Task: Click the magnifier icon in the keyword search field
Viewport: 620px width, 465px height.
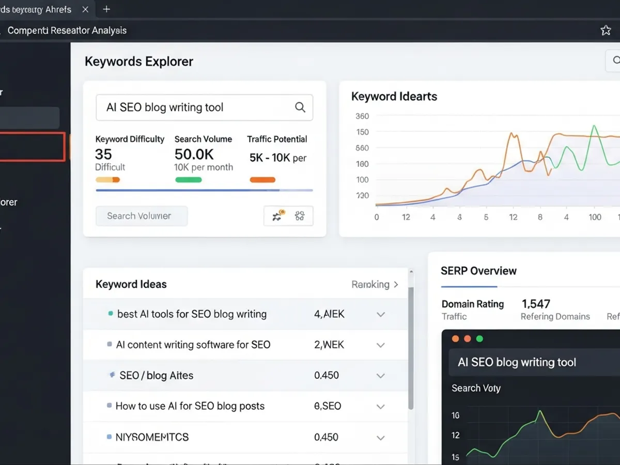Action: (x=300, y=107)
